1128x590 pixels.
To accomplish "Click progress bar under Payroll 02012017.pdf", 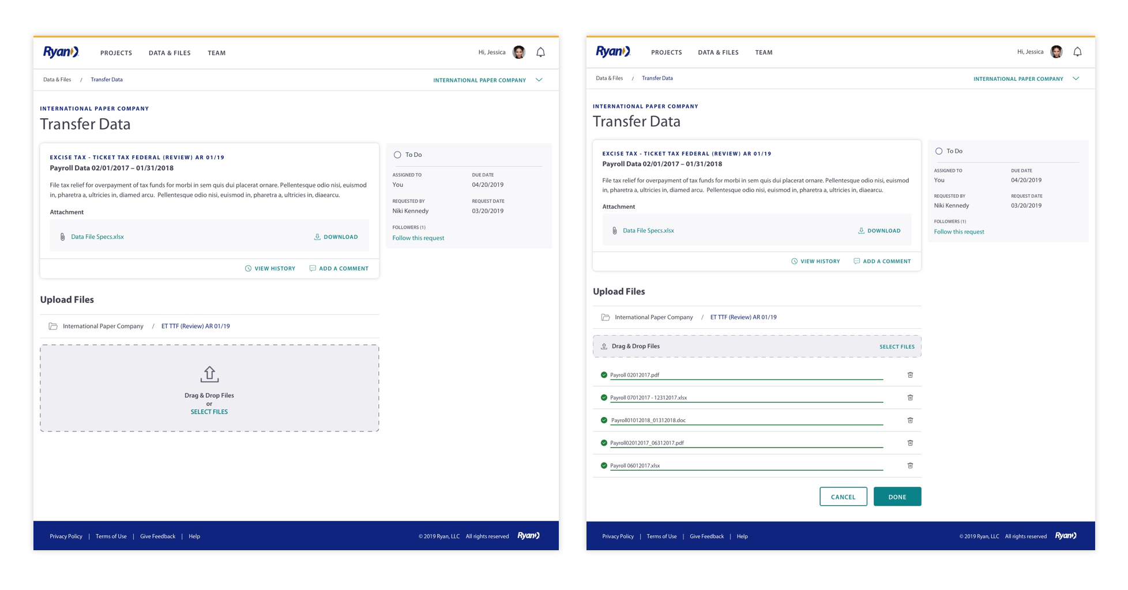I will [746, 379].
